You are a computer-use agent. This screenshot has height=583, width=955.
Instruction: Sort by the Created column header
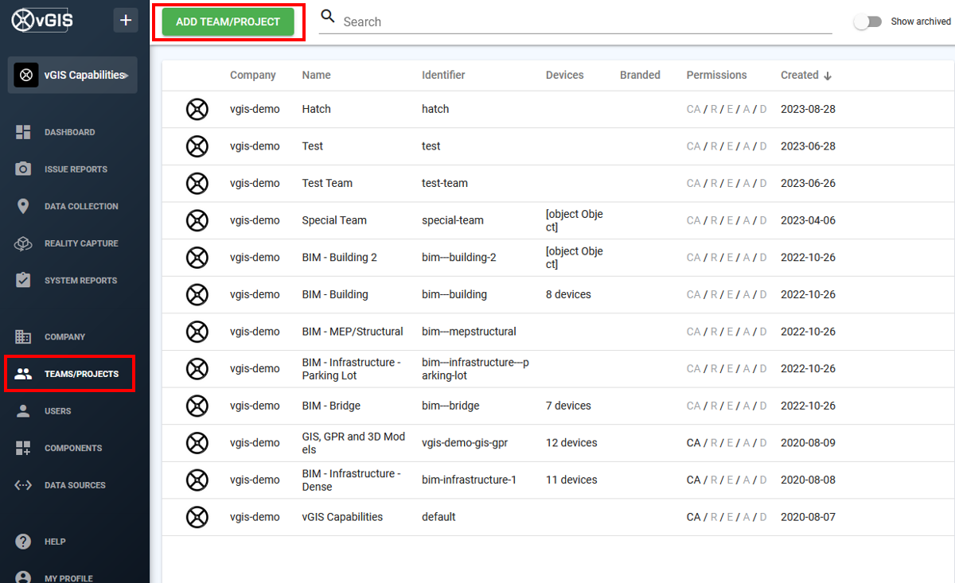800,75
